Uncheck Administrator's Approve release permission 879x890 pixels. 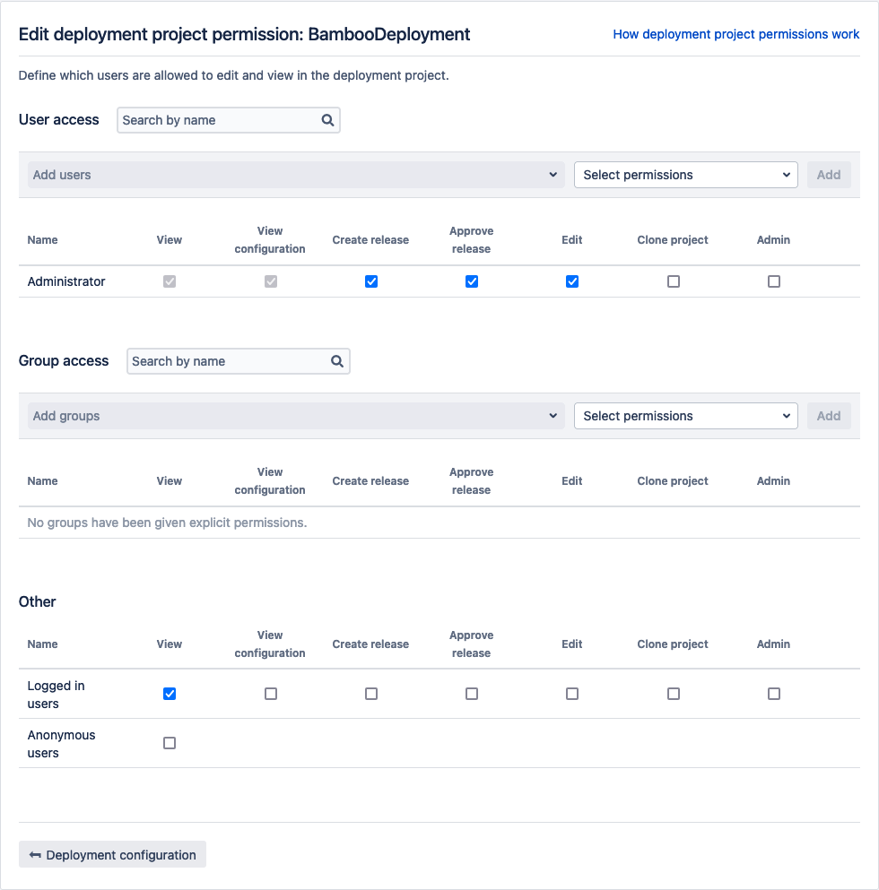(x=472, y=281)
